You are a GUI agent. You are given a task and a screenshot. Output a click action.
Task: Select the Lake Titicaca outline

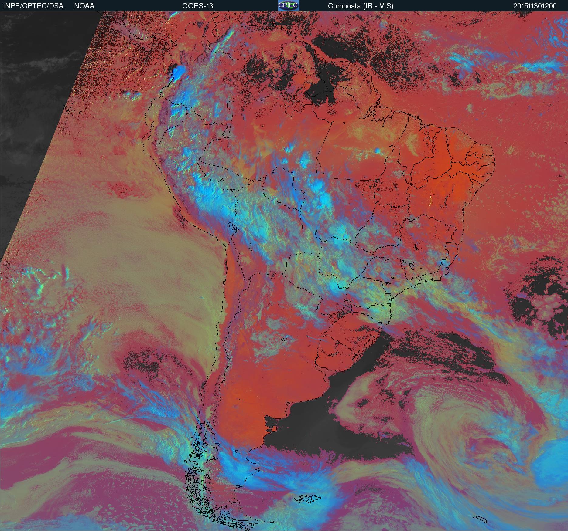tap(231, 227)
